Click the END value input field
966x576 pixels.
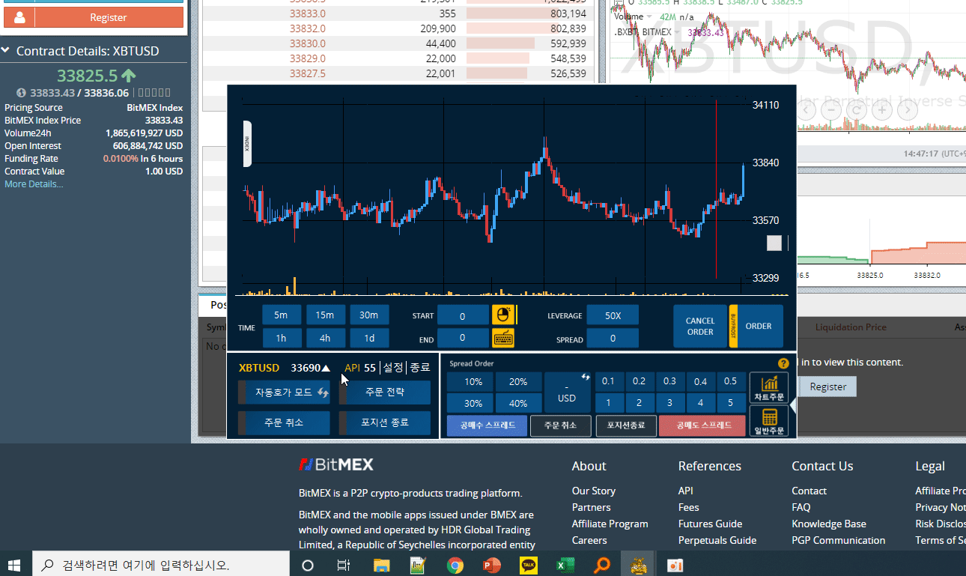(463, 339)
